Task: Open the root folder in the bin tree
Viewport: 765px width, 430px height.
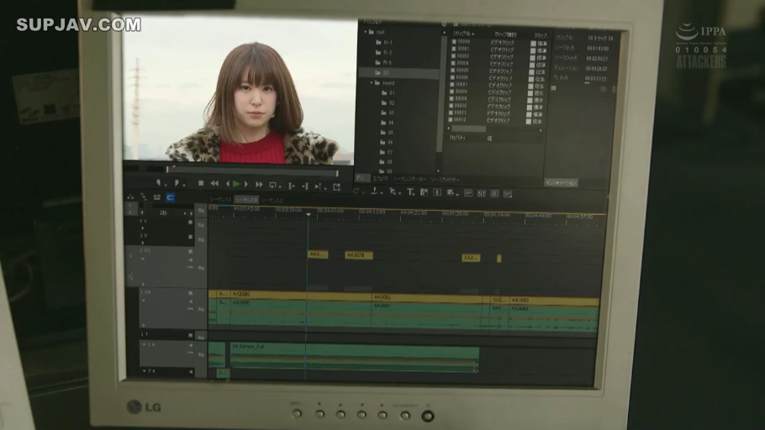Action: 380,32
